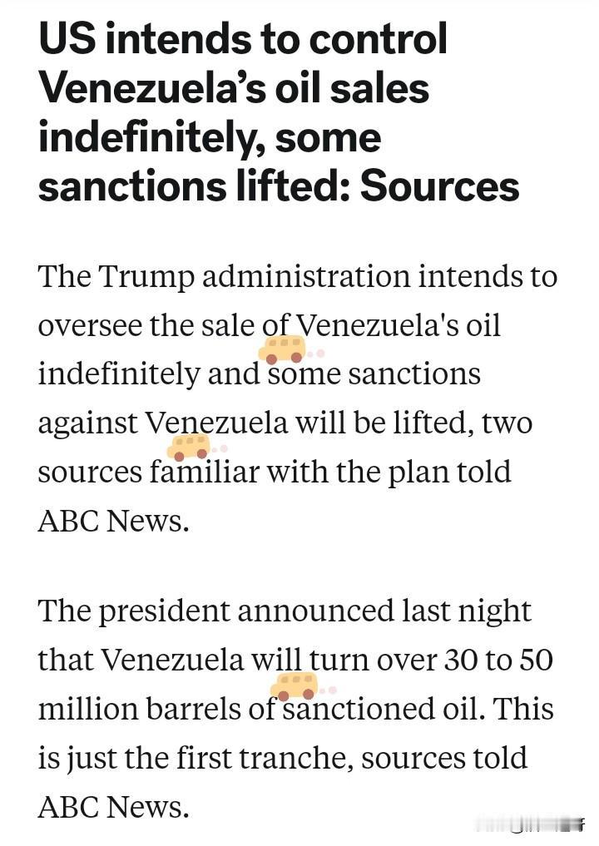Click the word "Sources" in the headline

[439, 186]
